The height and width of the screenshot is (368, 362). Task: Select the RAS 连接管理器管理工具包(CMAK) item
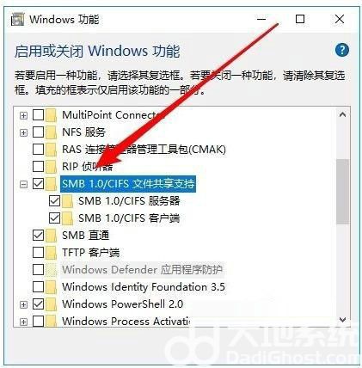[x=144, y=150]
